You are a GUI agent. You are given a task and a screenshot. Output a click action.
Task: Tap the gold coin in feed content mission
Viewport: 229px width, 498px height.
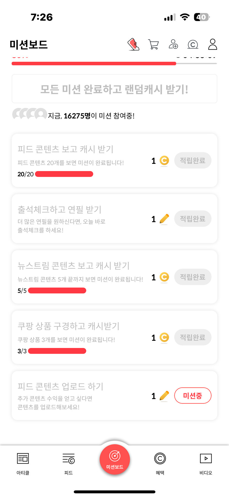(164, 161)
